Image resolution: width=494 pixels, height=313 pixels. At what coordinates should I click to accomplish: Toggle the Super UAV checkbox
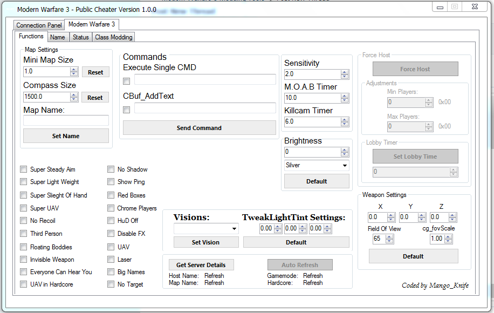[23, 208]
